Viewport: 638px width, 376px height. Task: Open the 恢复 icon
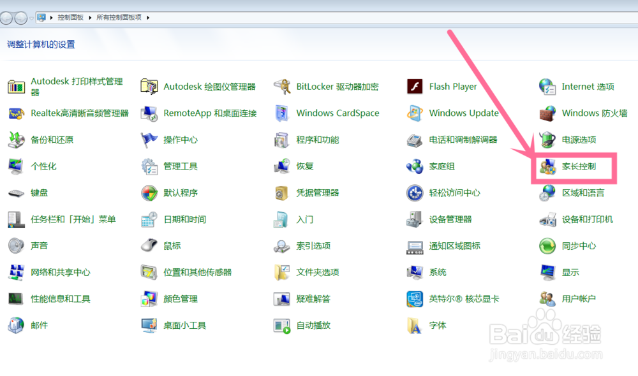point(281,166)
